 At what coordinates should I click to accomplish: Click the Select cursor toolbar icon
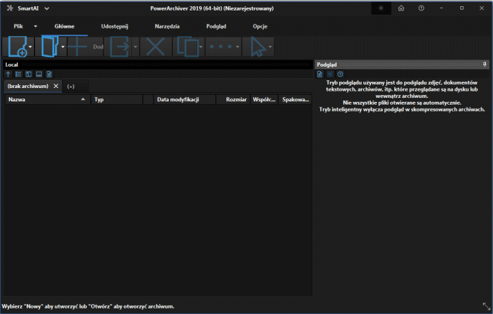[x=258, y=46]
